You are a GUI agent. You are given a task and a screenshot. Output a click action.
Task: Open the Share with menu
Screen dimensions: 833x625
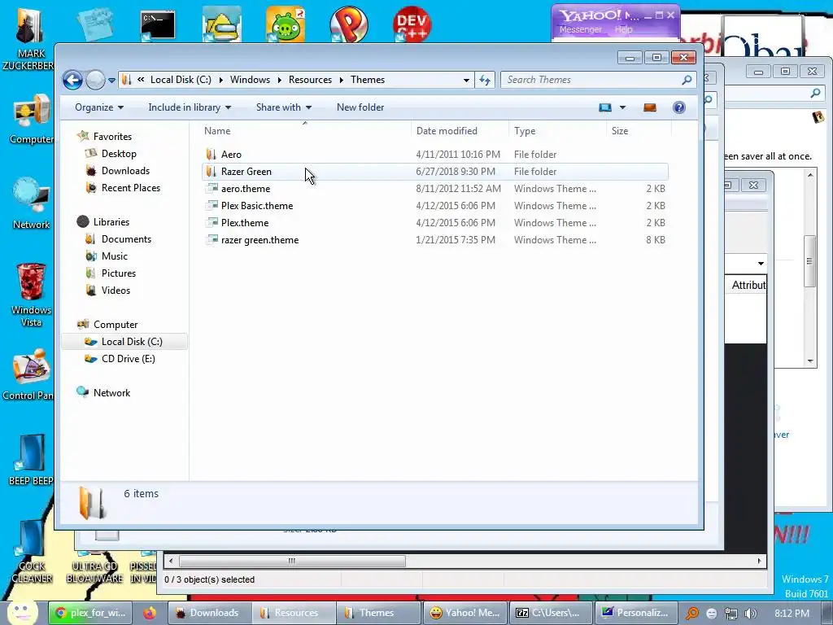point(284,107)
